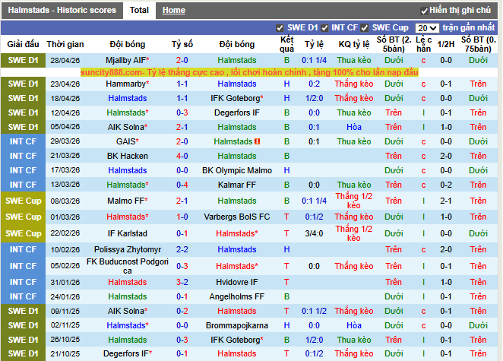Click the Lẻ chẵn column header
Viewport: 503px width, 361px height.
point(423,44)
